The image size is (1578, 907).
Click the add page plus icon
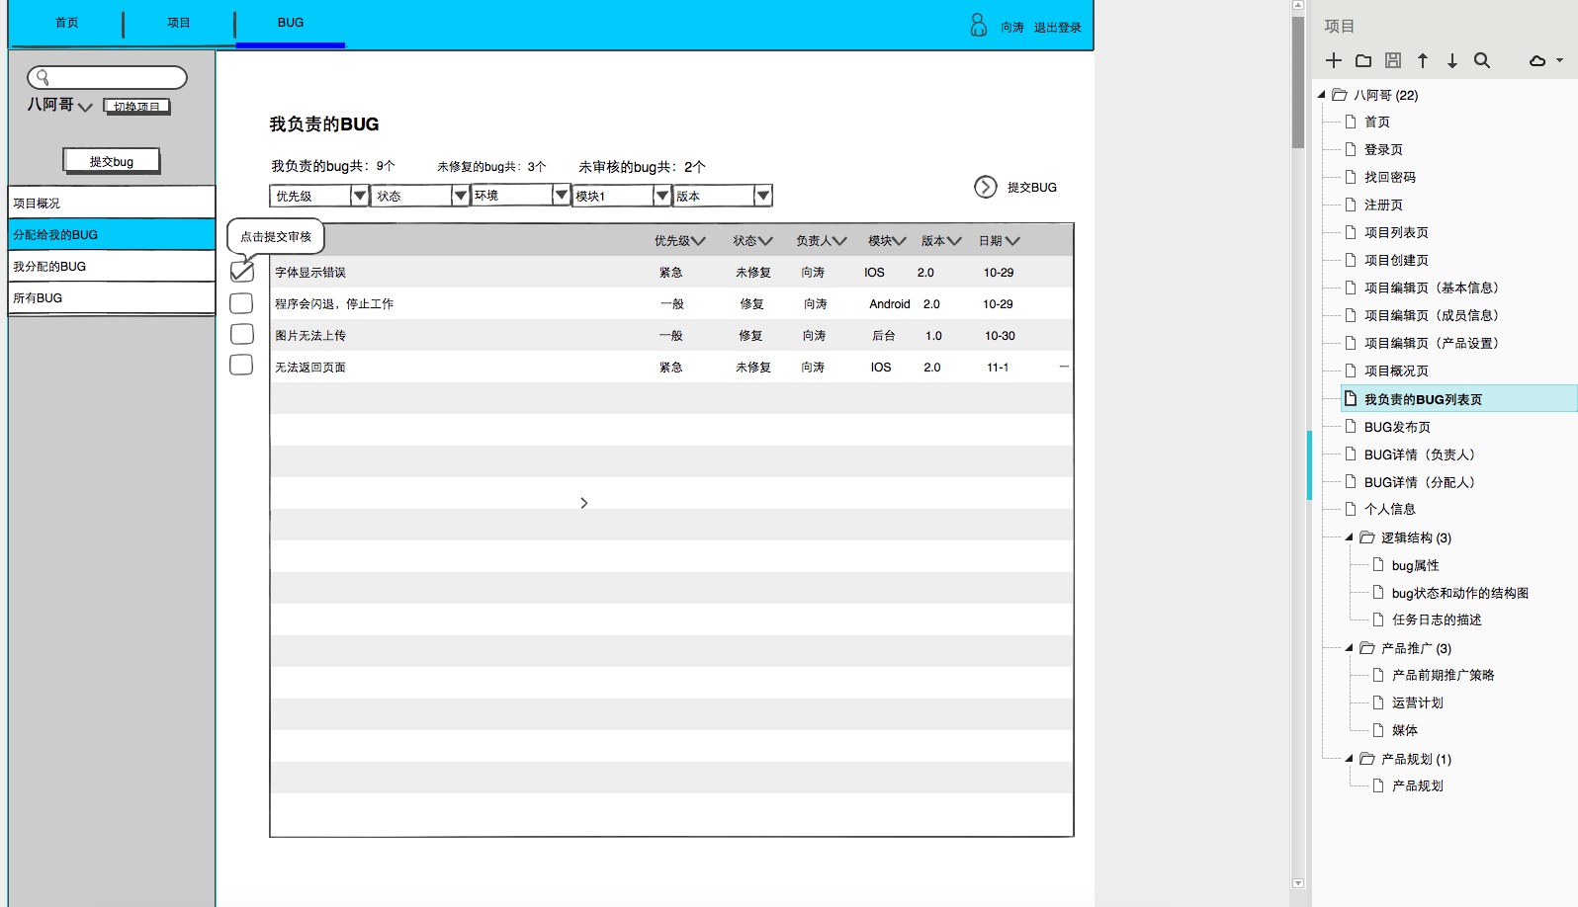click(1333, 60)
